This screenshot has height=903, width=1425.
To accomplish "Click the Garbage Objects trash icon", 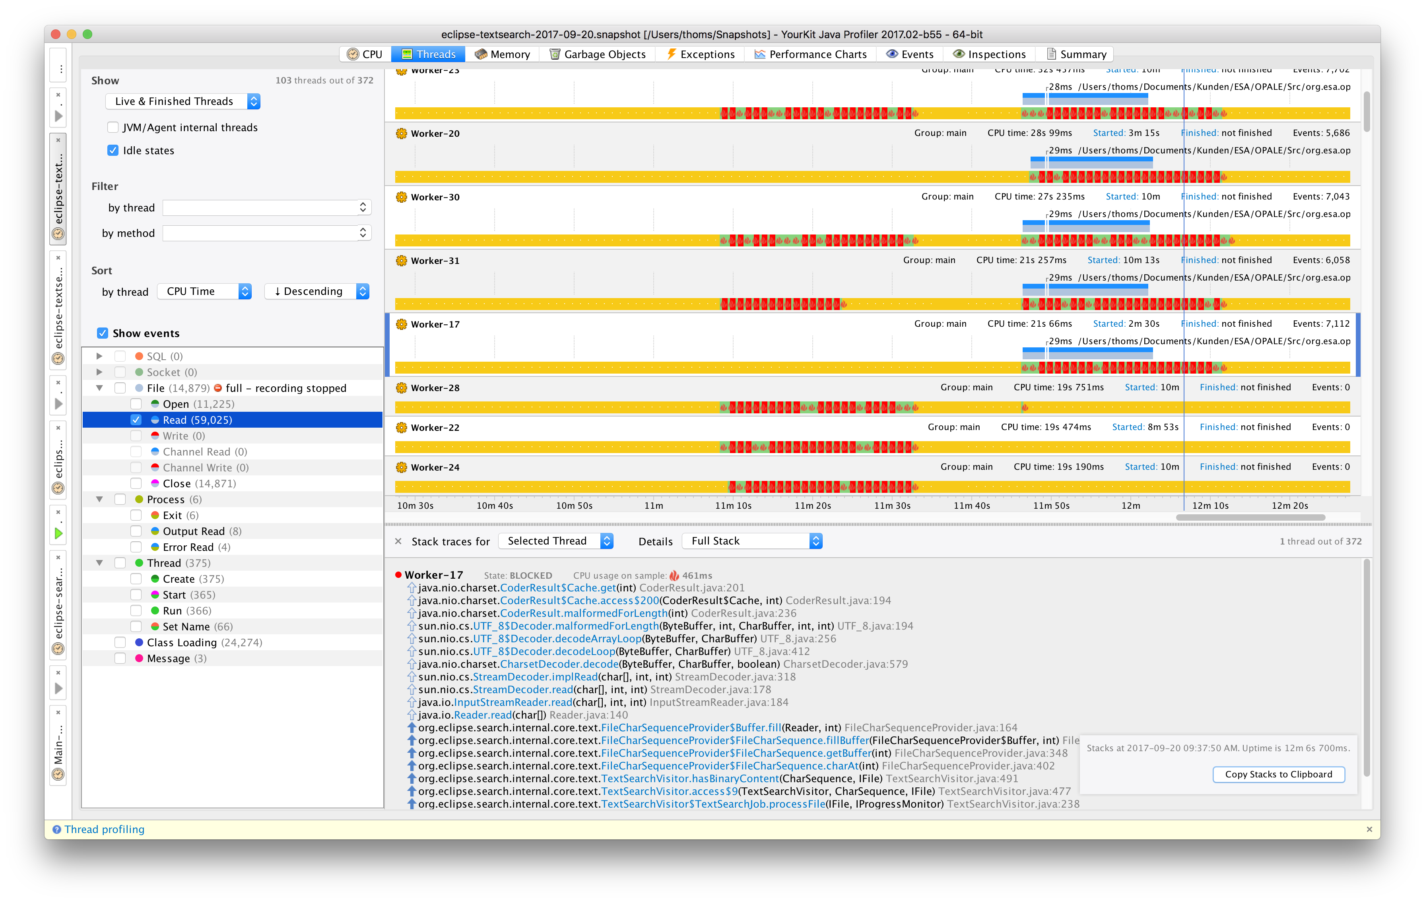I will (x=555, y=54).
